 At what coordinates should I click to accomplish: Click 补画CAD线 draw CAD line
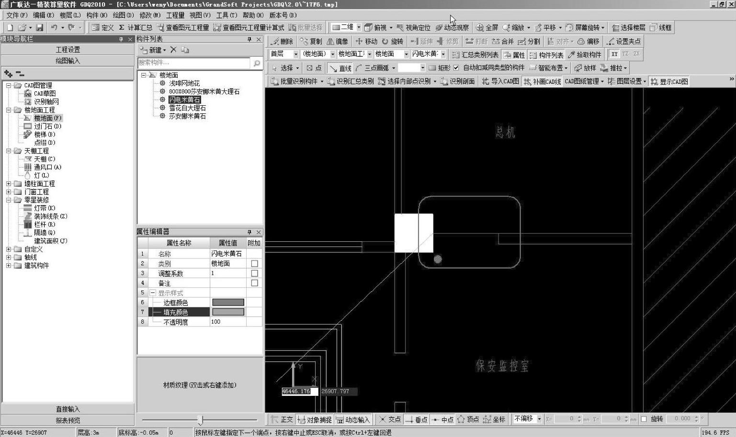tap(542, 81)
